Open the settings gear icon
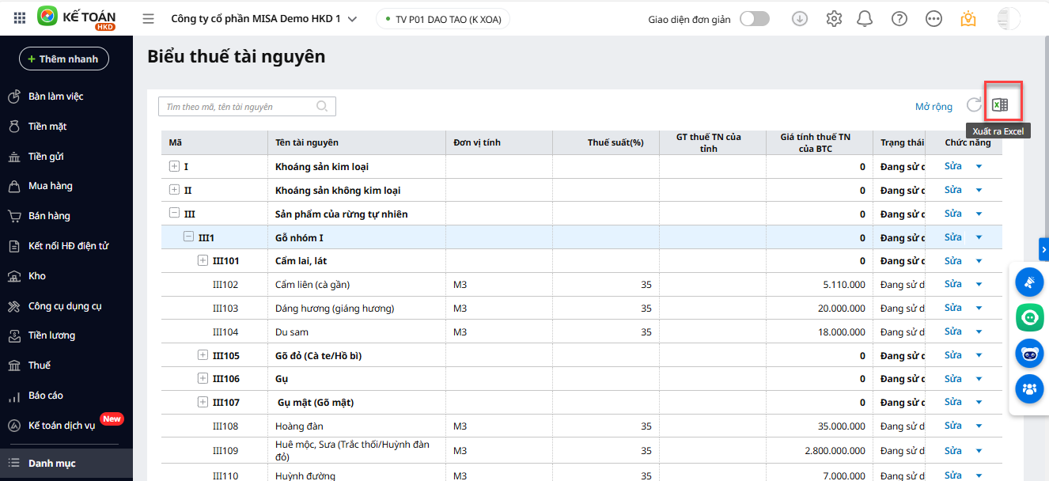This screenshot has width=1049, height=481. 834,19
